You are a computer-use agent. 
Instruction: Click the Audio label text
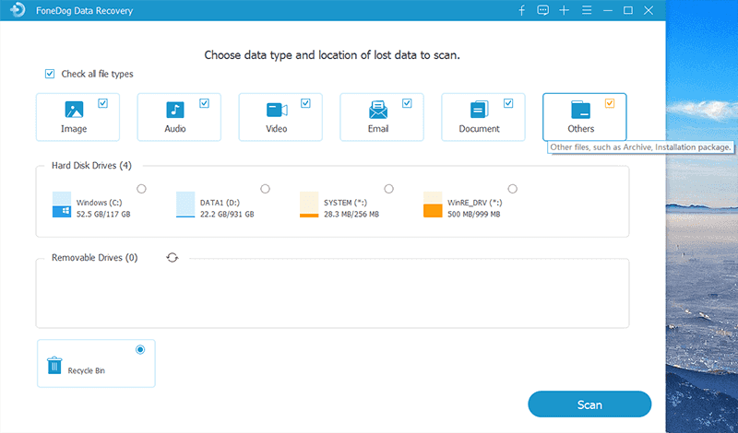tap(175, 128)
